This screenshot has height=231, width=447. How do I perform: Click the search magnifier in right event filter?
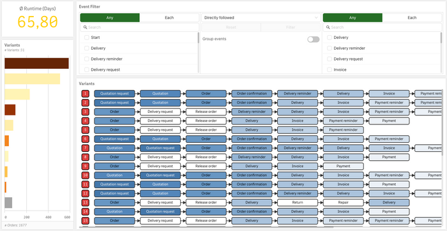click(328, 27)
